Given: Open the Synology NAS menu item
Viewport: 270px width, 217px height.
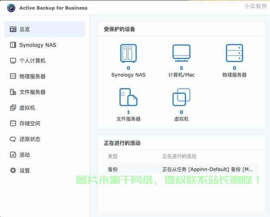Looking at the screenshot, I should pyautogui.click(x=45, y=45).
